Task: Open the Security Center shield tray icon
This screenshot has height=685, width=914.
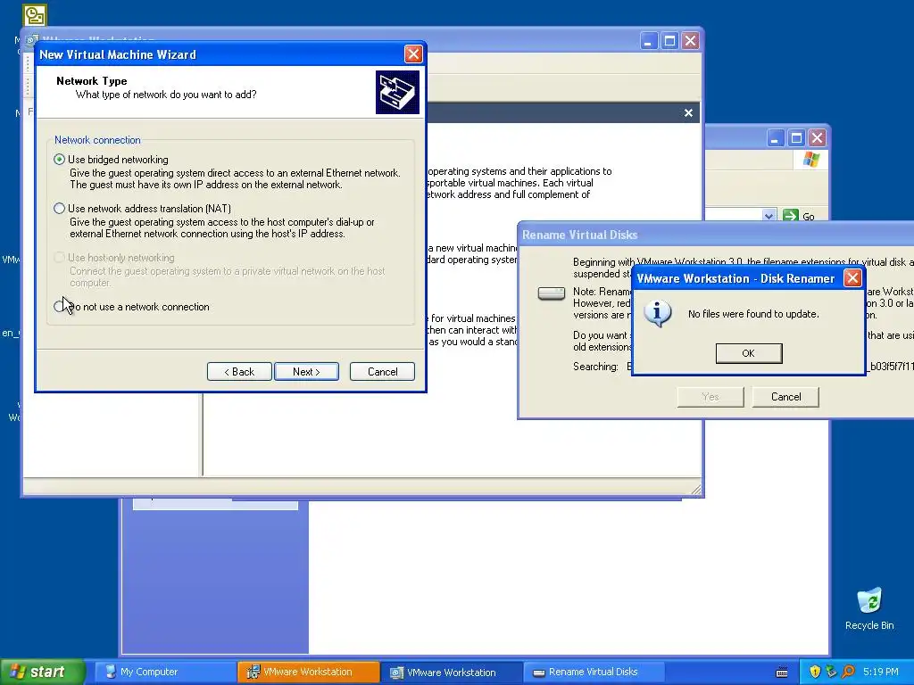Action: pos(815,672)
